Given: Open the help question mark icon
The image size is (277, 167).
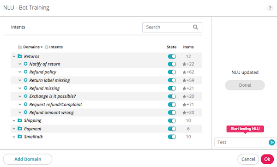Looking at the screenshot, I should click(270, 8).
